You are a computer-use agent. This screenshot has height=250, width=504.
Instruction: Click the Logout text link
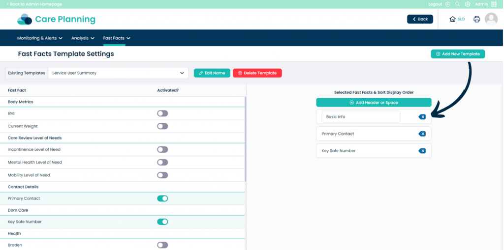click(x=435, y=4)
